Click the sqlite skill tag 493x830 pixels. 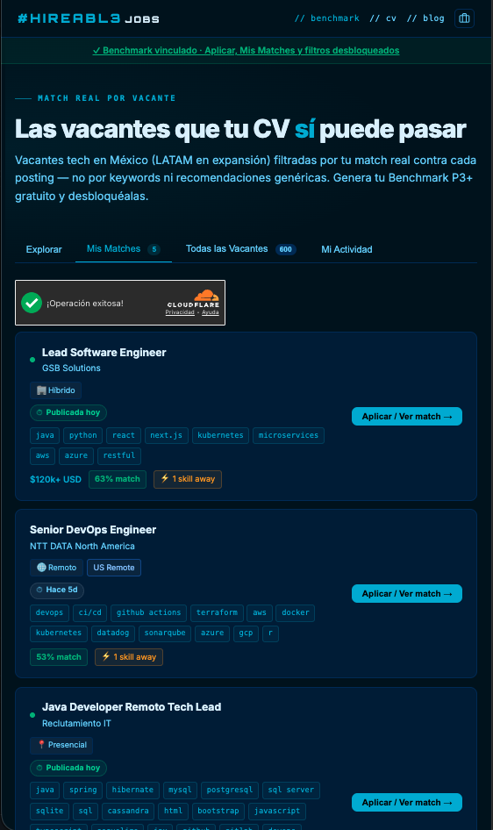[49, 811]
